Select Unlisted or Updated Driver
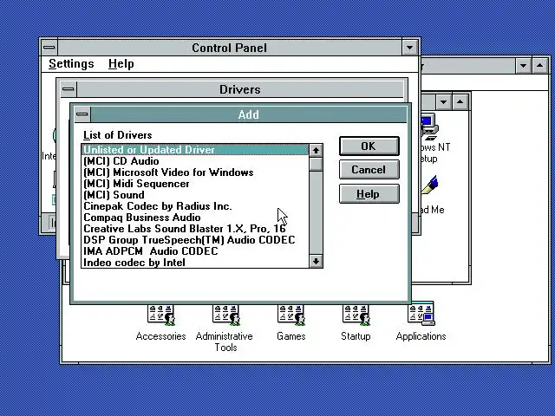 (x=195, y=150)
